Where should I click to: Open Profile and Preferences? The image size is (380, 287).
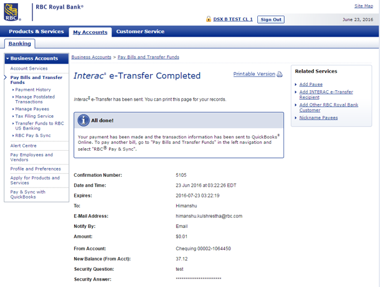tap(36, 169)
